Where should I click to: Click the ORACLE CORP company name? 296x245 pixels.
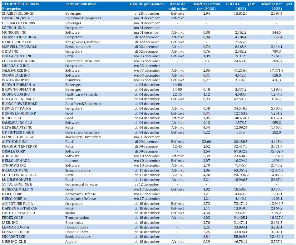point(14,151)
